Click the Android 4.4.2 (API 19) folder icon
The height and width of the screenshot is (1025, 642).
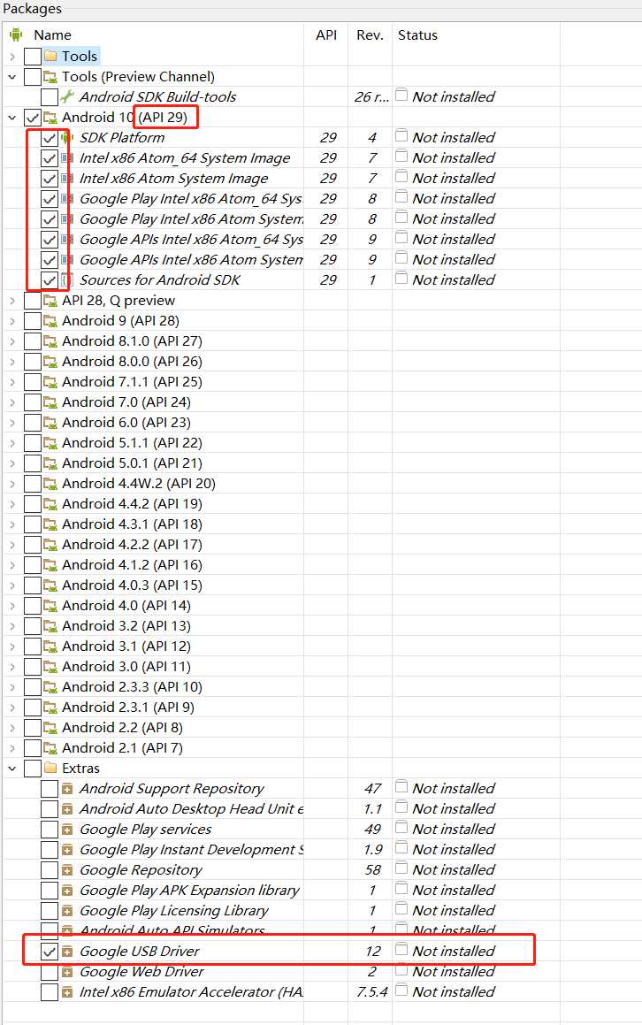(x=50, y=503)
